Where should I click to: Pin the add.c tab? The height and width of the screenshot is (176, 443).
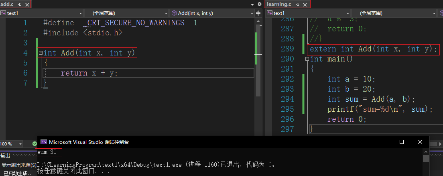(20, 5)
